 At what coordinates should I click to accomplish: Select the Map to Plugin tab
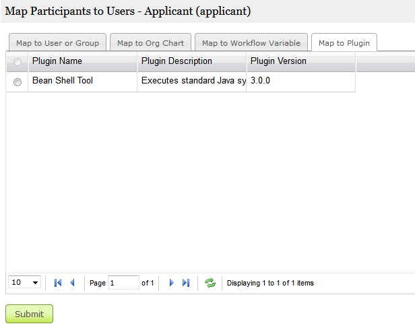344,43
